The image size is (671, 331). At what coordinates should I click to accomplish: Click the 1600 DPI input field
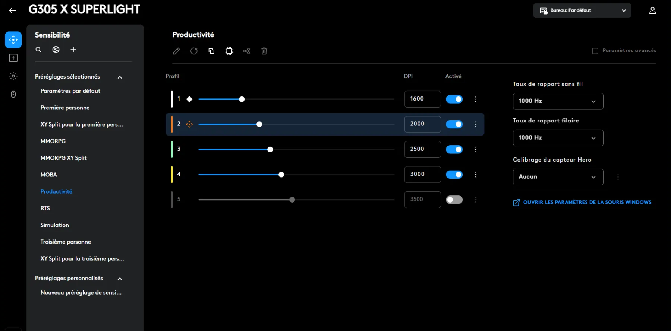(x=422, y=99)
